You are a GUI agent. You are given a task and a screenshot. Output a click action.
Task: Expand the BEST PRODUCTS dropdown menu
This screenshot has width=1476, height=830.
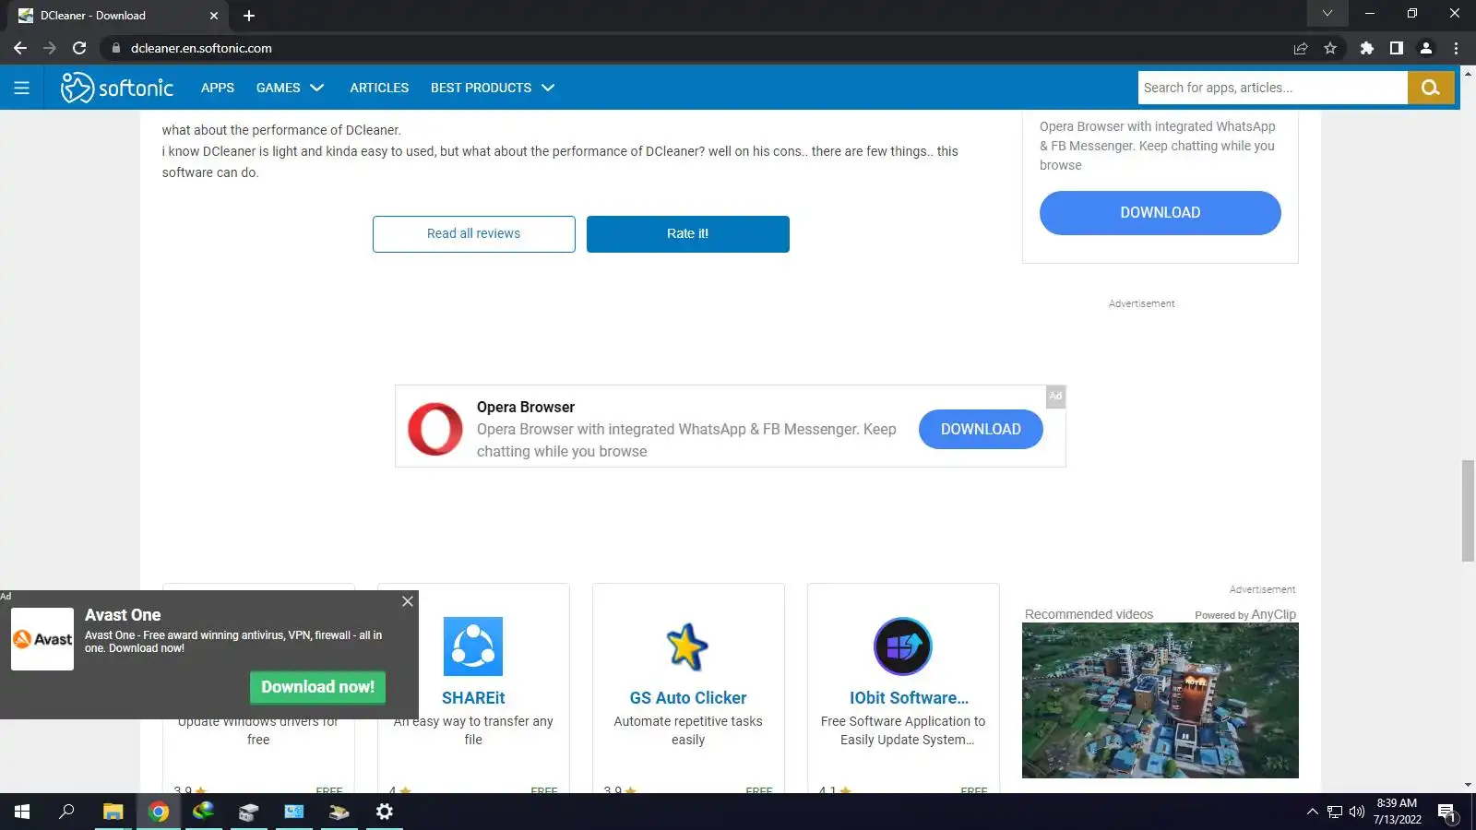[x=493, y=88]
